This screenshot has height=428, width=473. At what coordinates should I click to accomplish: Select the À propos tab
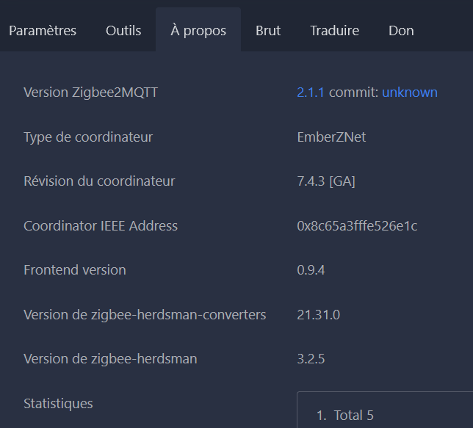click(x=198, y=30)
